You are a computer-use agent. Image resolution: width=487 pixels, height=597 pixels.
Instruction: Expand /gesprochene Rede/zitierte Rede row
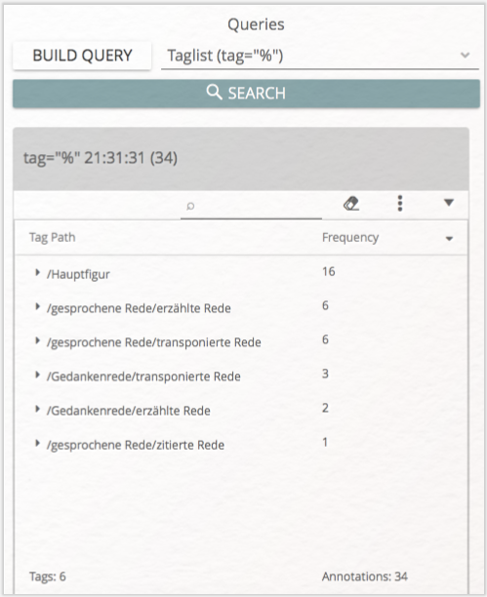point(37,443)
